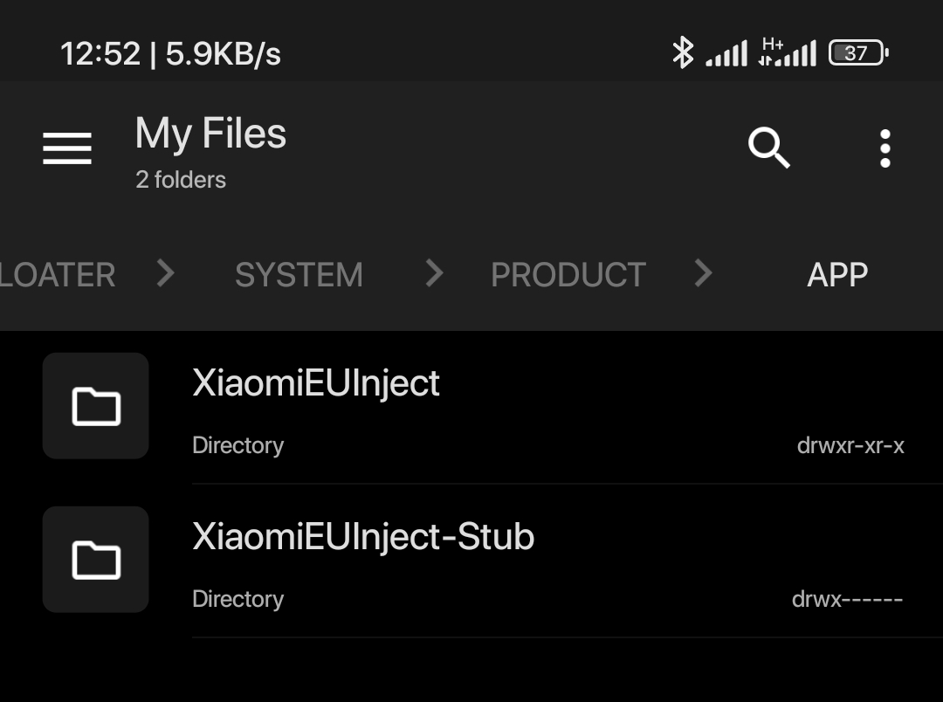Click the chevron between PRODUCT and APP
The height and width of the screenshot is (702, 943).
click(703, 273)
